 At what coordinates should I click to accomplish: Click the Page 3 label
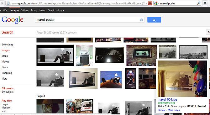[40, 96]
